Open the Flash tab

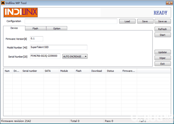[x=35, y=28]
